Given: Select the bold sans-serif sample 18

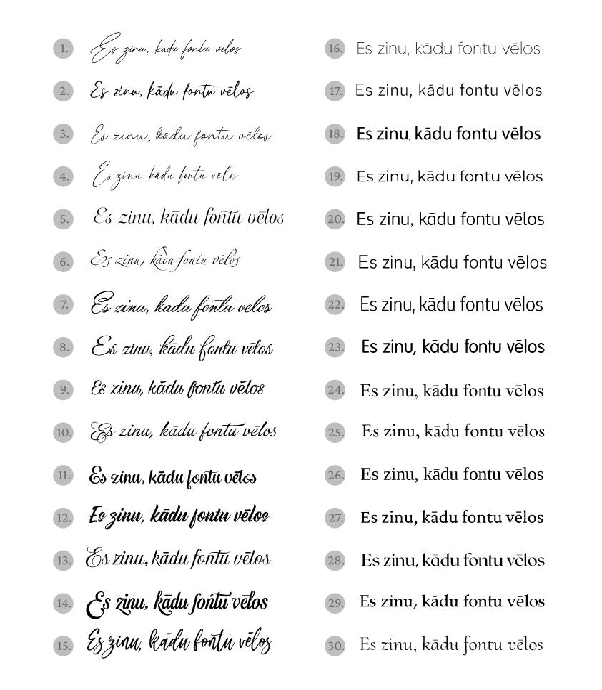Looking at the screenshot, I should [x=448, y=134].
